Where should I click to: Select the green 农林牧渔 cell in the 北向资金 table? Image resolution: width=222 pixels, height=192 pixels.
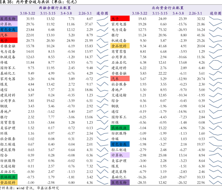point(120,128)
